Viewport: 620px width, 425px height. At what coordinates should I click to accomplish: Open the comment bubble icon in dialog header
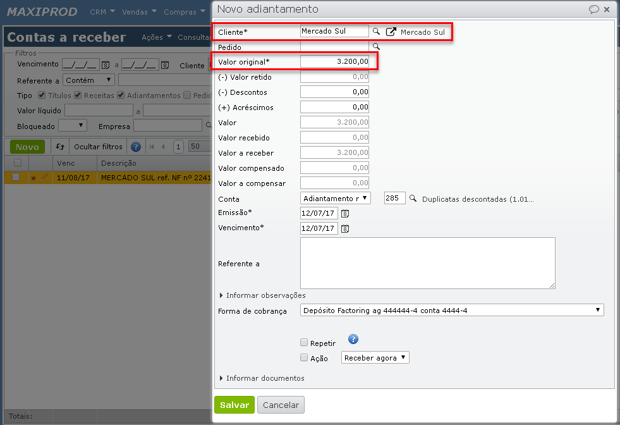[x=593, y=9]
